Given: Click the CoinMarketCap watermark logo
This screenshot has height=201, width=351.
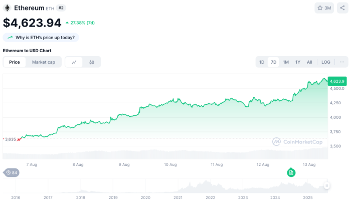Looking at the screenshot, I should (x=297, y=142).
